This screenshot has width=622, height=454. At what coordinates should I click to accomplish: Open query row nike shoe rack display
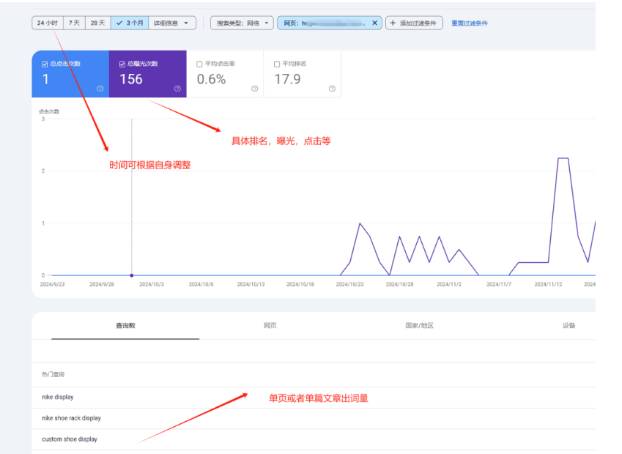click(x=71, y=418)
